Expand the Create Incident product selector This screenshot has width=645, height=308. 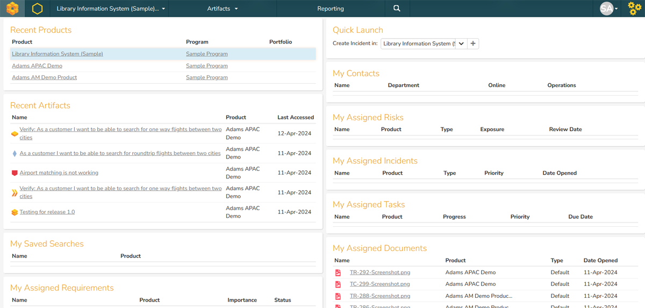461,44
